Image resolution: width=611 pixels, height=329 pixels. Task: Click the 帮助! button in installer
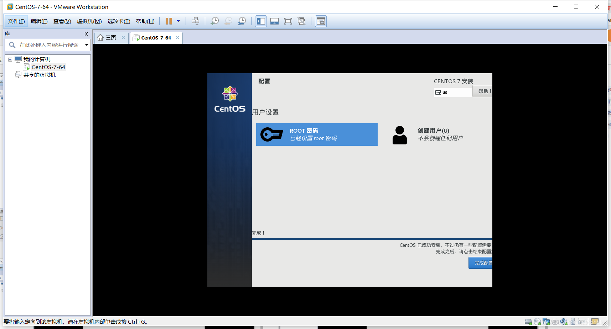pyautogui.click(x=482, y=91)
